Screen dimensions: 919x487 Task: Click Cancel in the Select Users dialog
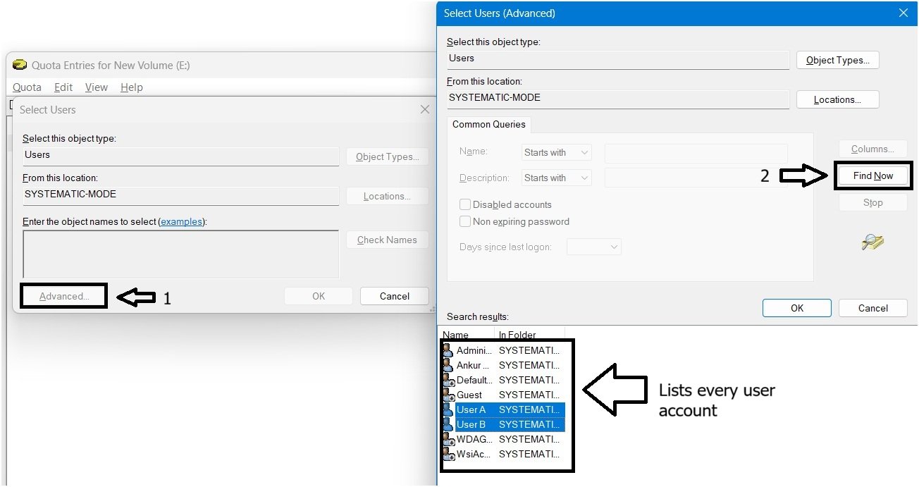coord(395,296)
